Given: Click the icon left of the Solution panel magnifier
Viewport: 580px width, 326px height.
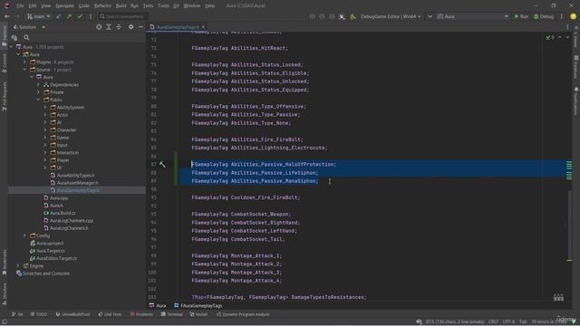Looking at the screenshot, I should [14, 37].
